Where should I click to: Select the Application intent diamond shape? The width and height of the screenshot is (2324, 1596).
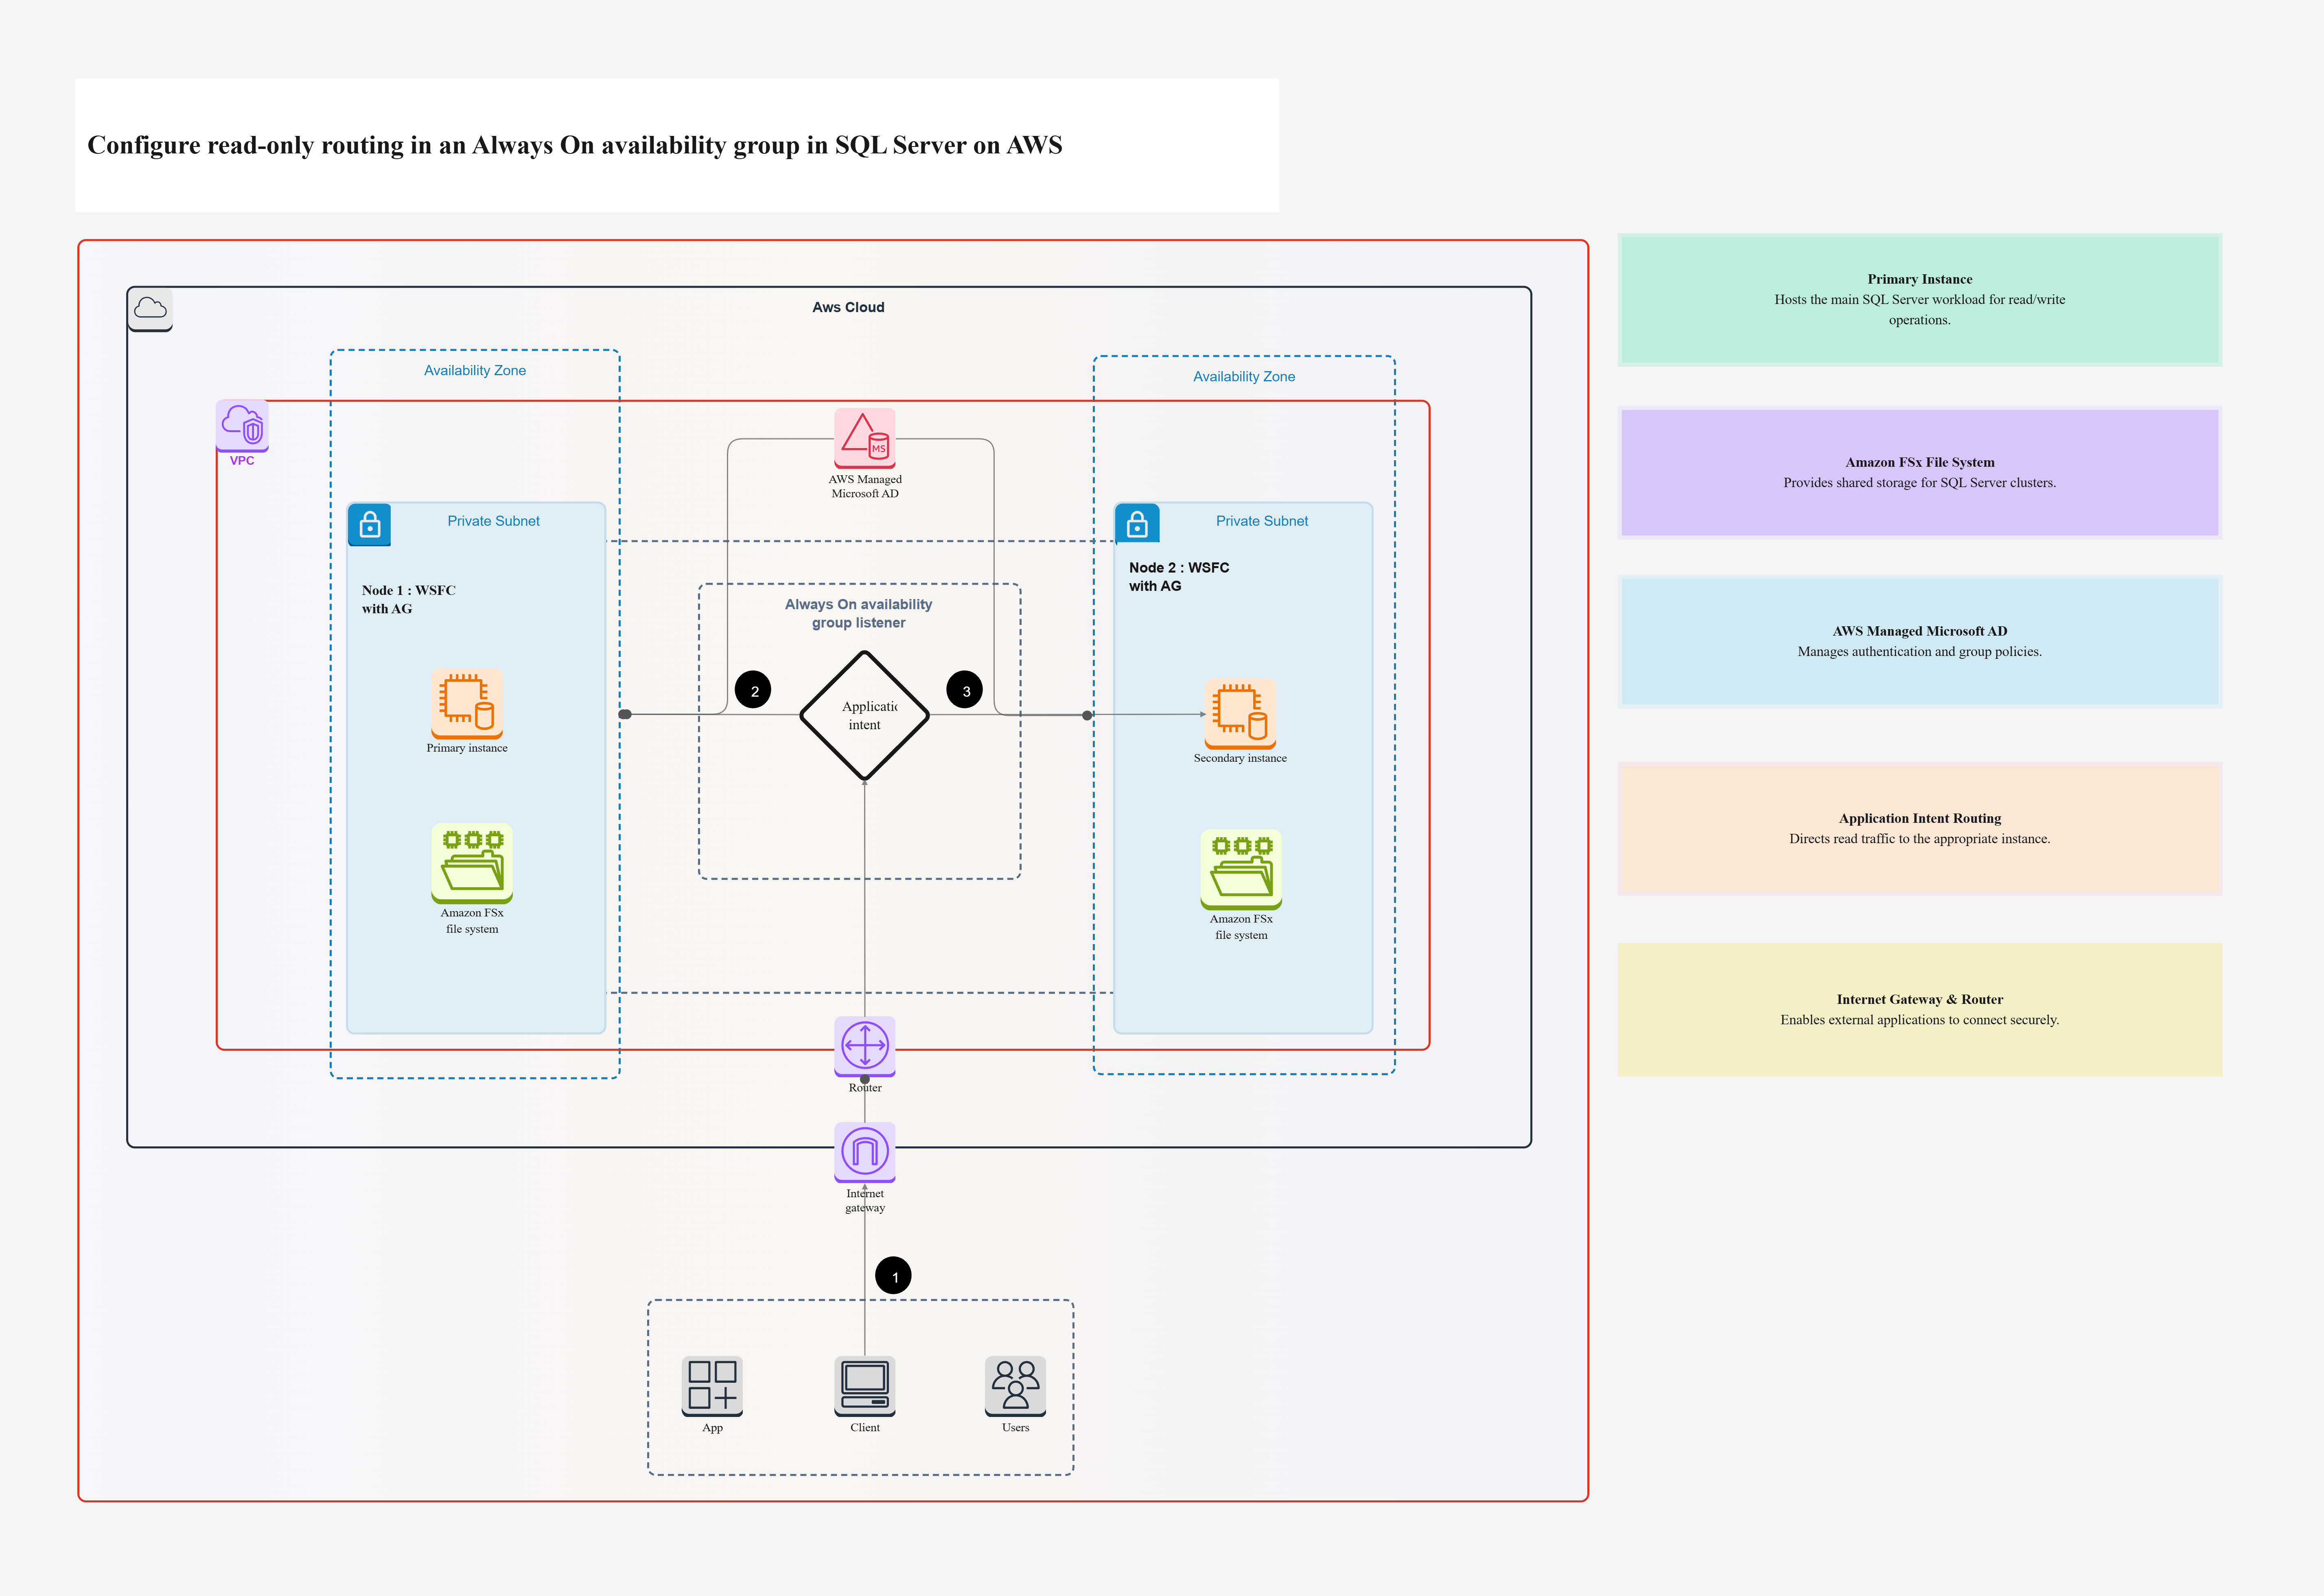[865, 715]
